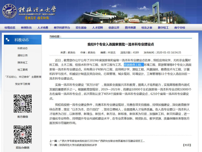The image size is (202, 152).
Task: Click the 科教动态 sidebar header icon
Action: (x=7, y=40)
